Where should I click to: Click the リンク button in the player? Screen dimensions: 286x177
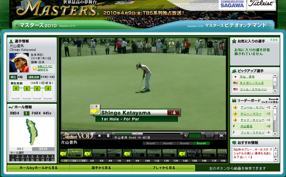(x=209, y=136)
